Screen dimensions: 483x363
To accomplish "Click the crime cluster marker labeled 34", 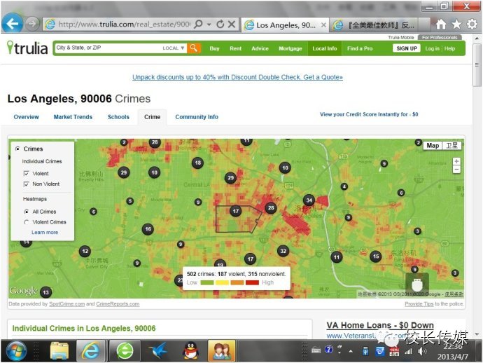I will coord(309,200).
